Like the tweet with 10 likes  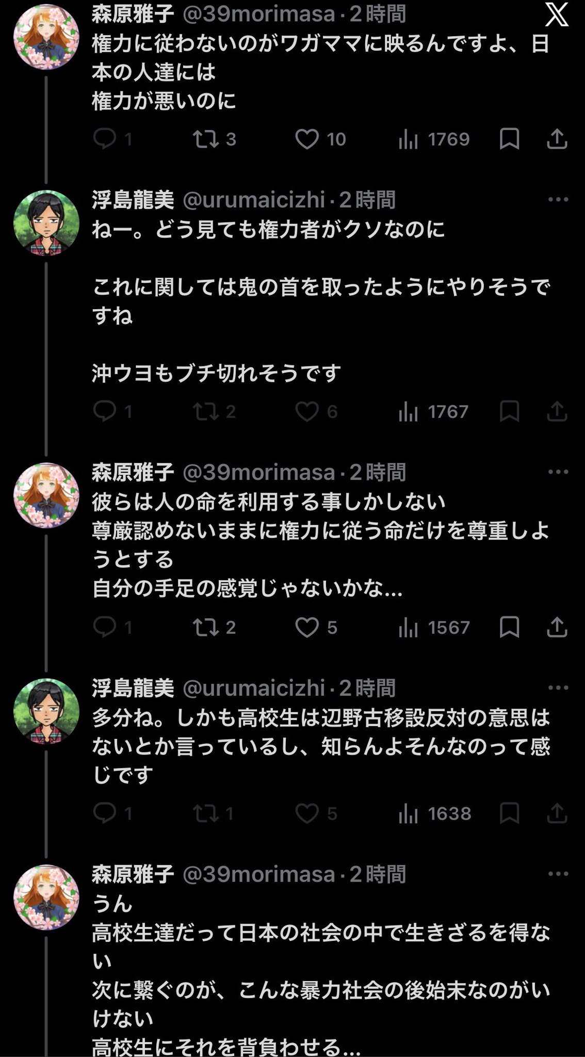tap(307, 139)
